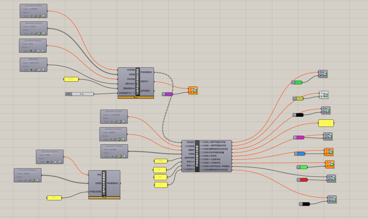
Task: Click the Custom Preview connected to red swatch
Action: (332, 178)
